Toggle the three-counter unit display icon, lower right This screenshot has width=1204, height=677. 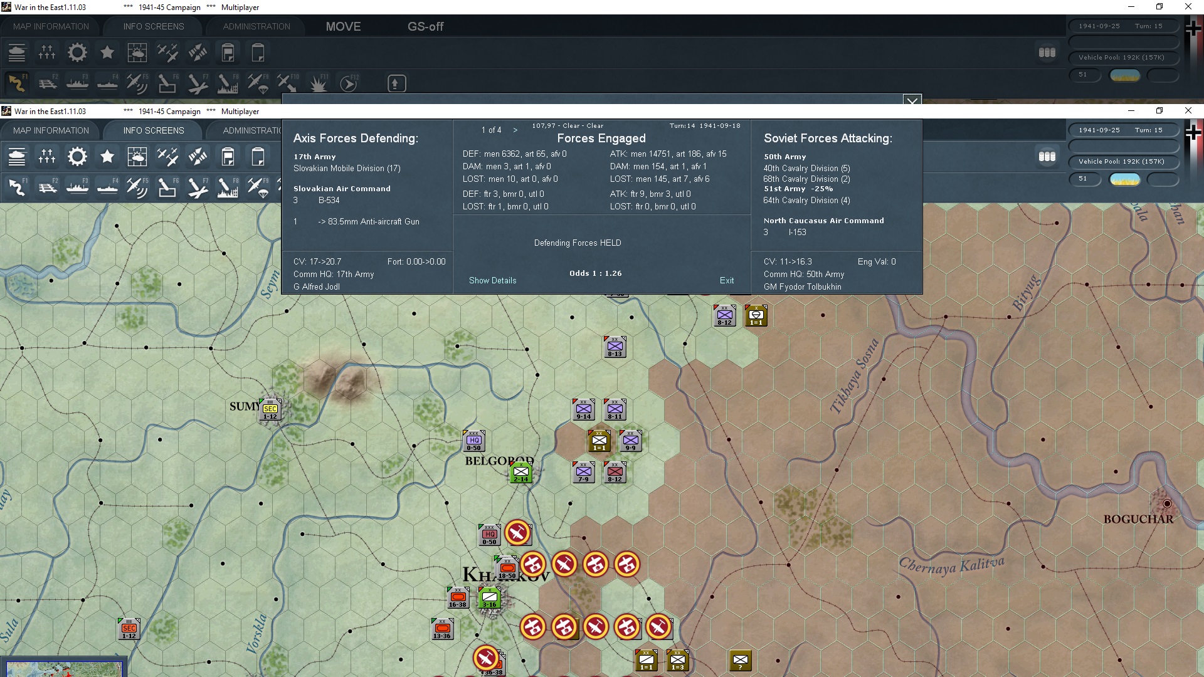point(1047,157)
